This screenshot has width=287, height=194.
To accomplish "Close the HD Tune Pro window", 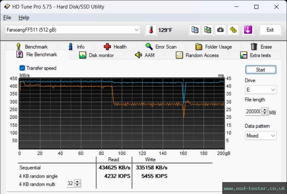I will coord(276,7).
